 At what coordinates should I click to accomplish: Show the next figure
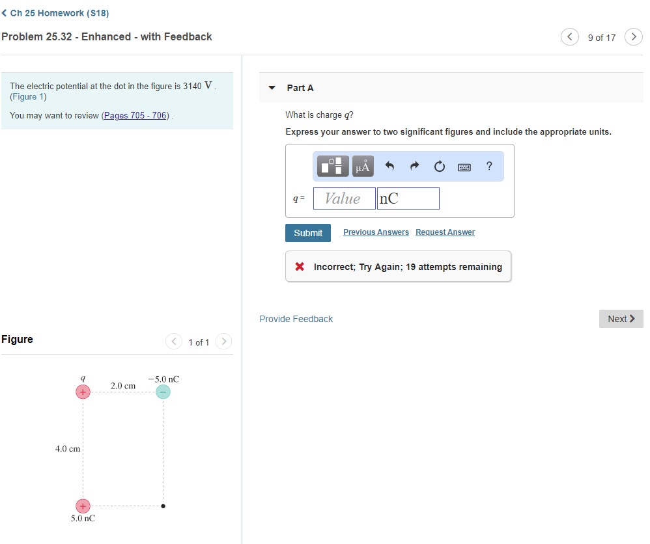223,342
